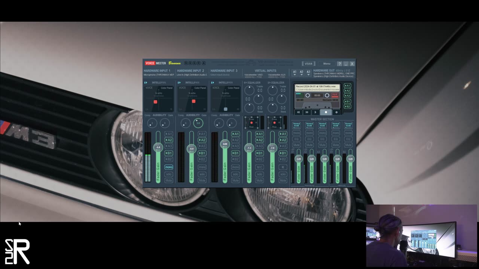Change Normal mode on master bus A1

pos(296,125)
